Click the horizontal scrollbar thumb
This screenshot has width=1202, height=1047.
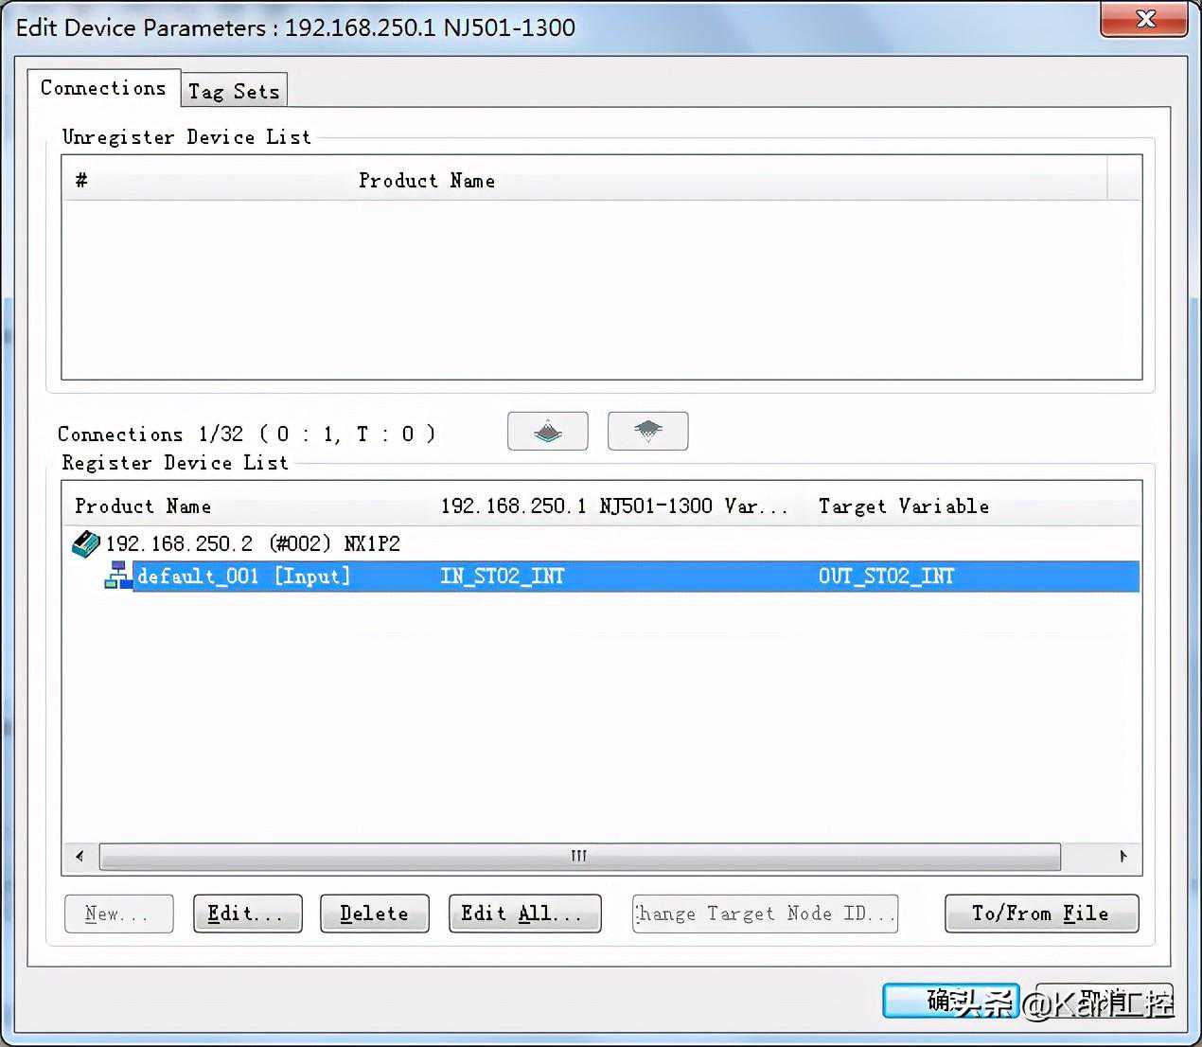click(579, 856)
